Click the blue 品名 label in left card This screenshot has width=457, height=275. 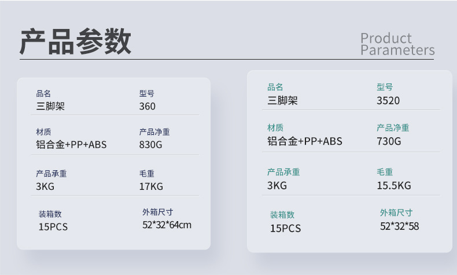coord(43,94)
